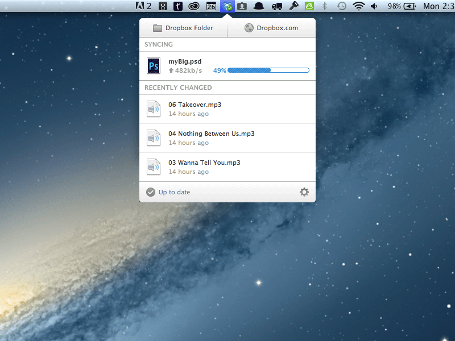Click the Dropbox menu bar icon

[227, 6]
